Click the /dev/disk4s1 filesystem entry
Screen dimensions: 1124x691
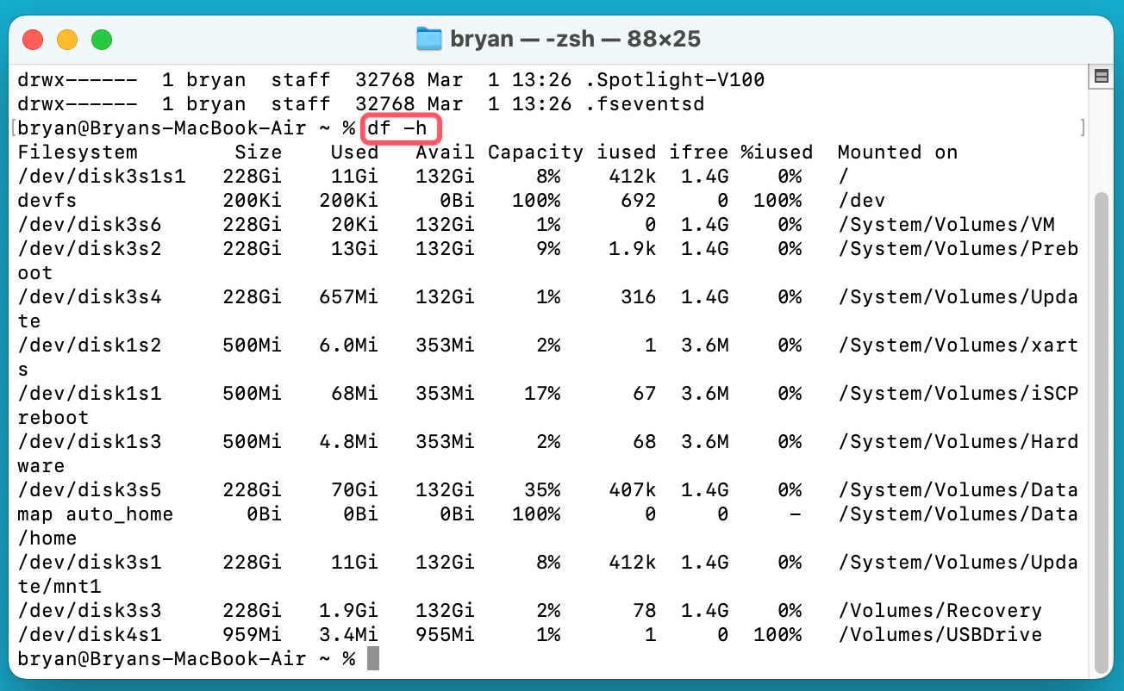coord(90,635)
